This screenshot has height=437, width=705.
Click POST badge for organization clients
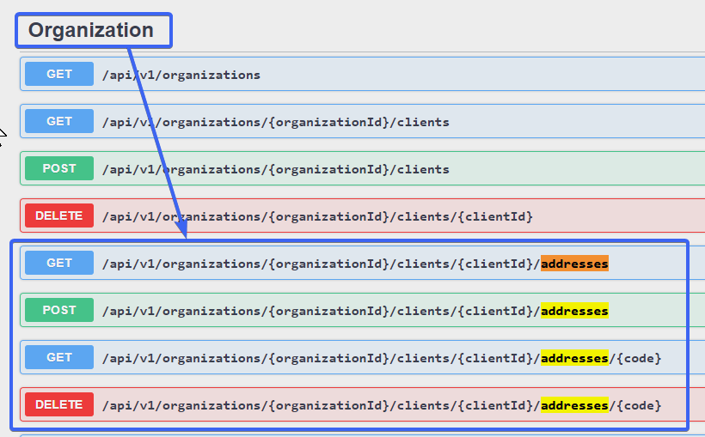[59, 168]
